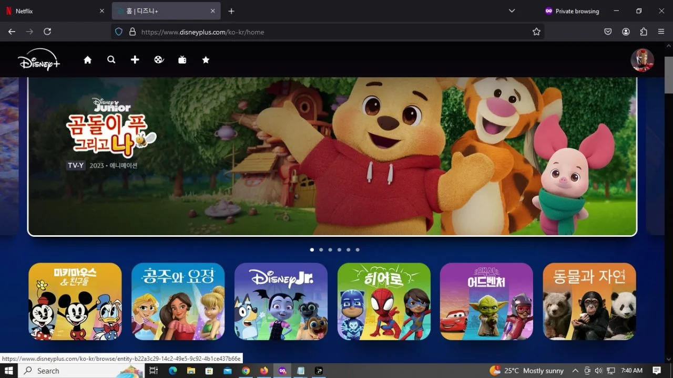
Task: Reload the Disney+ page
Action: (x=47, y=31)
